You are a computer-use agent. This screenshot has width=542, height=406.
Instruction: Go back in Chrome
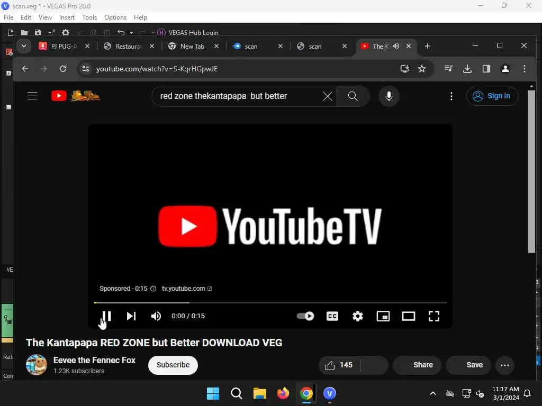(x=25, y=69)
